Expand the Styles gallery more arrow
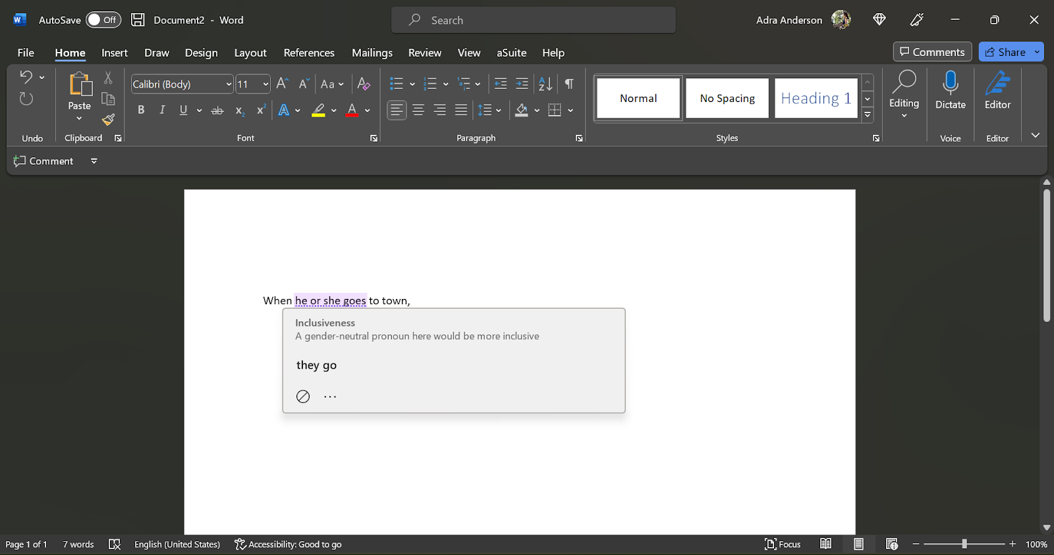Screen dimensions: 1054x555 click(868, 115)
